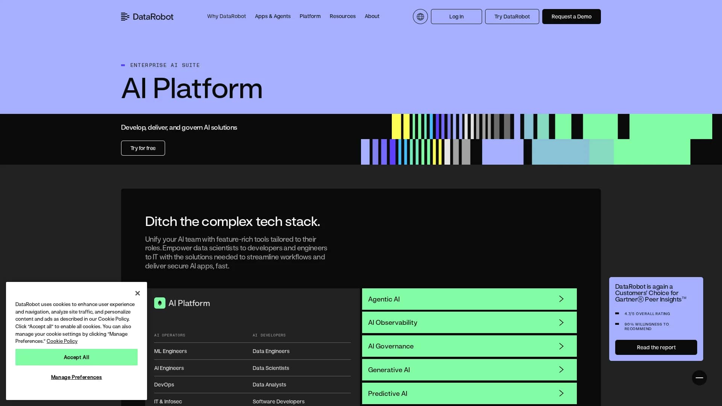Click the AI Platform panel heading

[x=189, y=303]
